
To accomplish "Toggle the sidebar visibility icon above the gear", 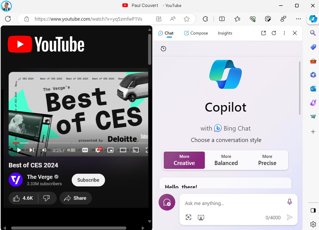I will [313, 211].
